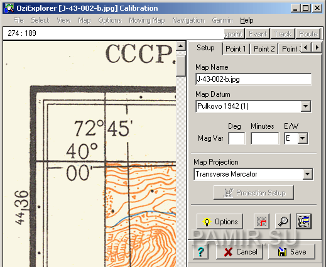Minimize the OziExplorer window

pos(295,8)
